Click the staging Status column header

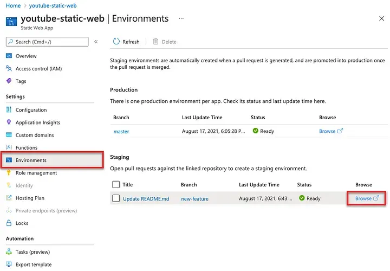[304, 185]
